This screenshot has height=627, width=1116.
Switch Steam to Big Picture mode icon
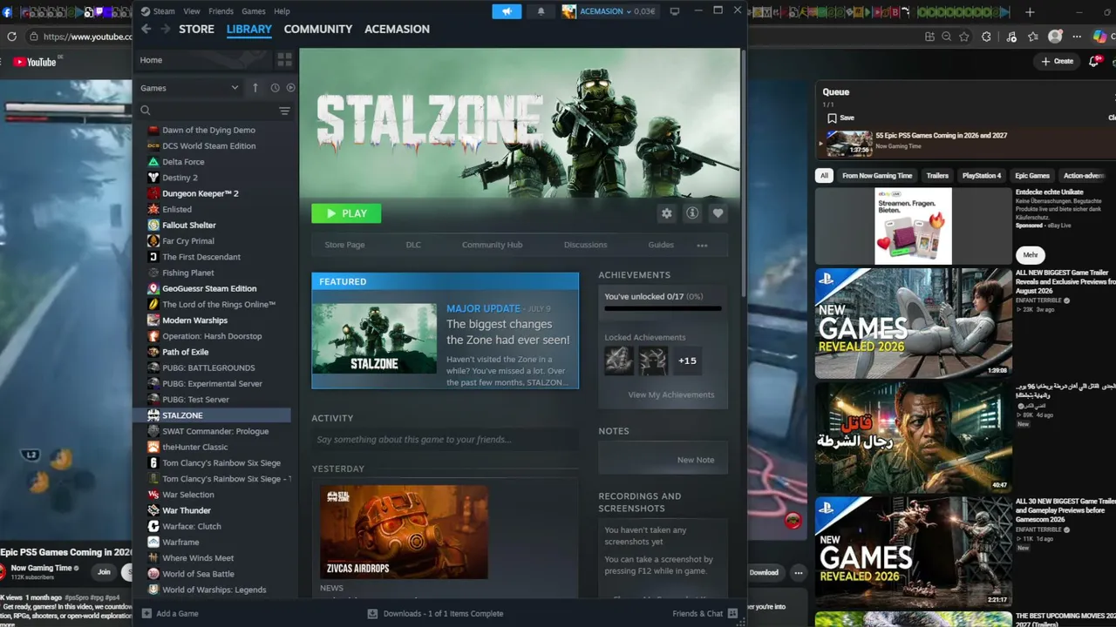pos(675,11)
